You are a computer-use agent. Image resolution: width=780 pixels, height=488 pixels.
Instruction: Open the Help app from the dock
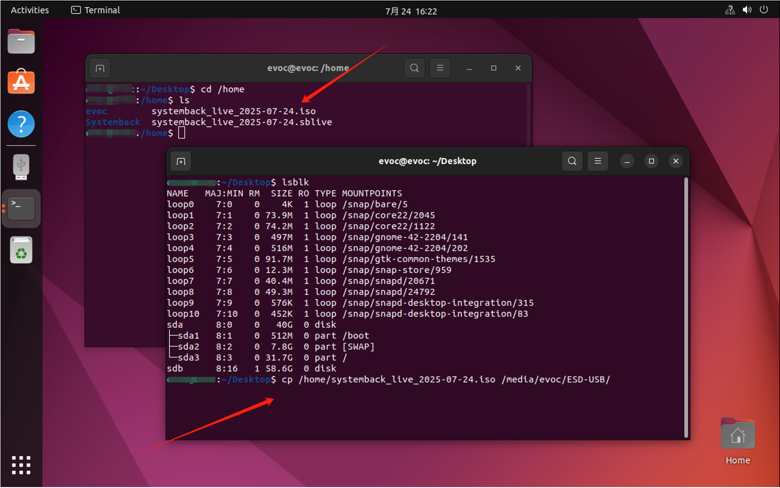pyautogui.click(x=21, y=125)
